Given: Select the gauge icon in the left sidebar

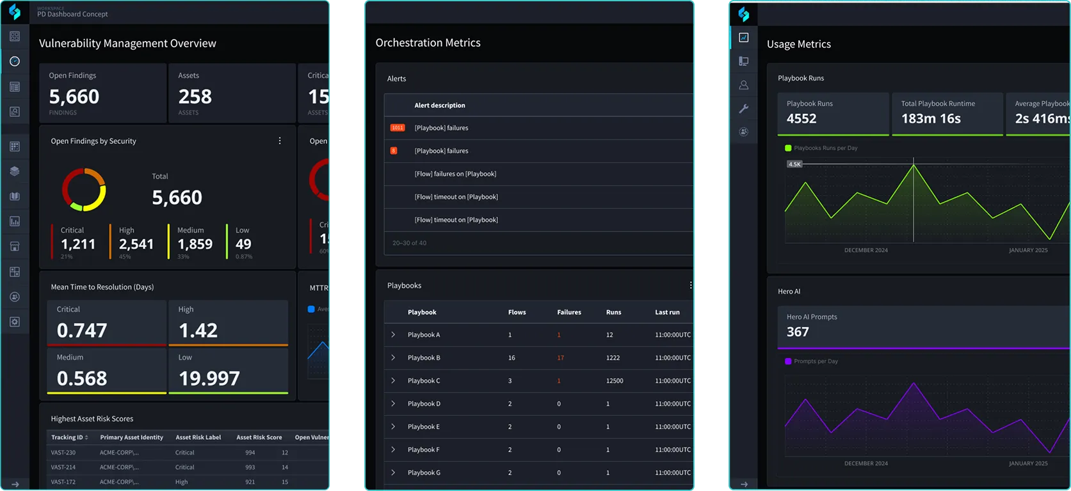Looking at the screenshot, I should (15, 61).
